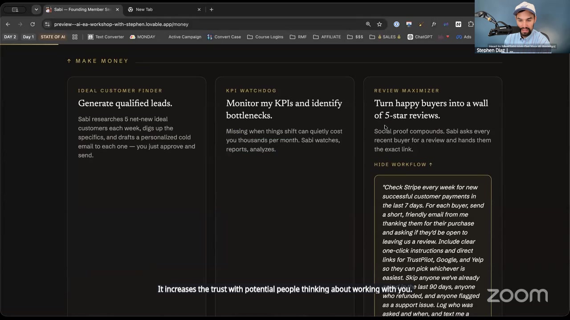Screen dimensions: 570x320
Task: Open the apps grid bookmark icon
Action: [x=75, y=37]
